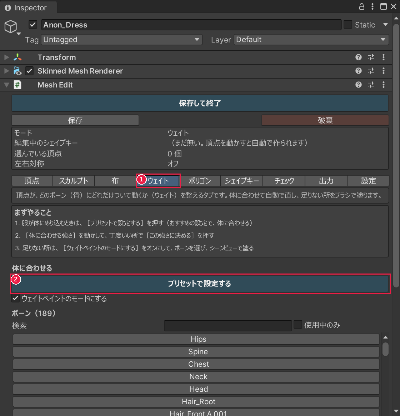Toggle the Static checkbox
This screenshot has height=416, width=400.
click(x=348, y=25)
